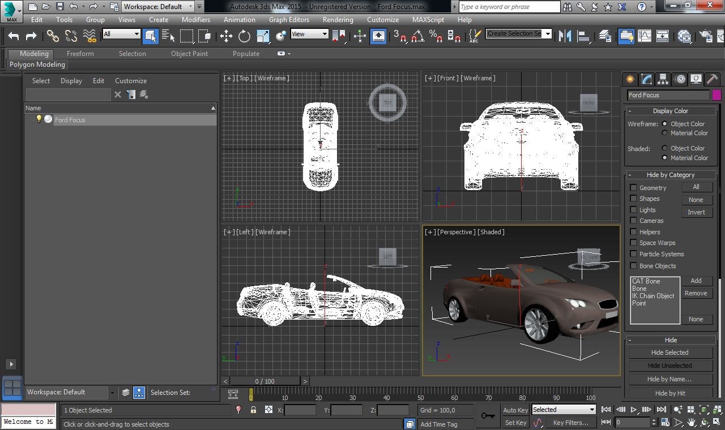The width and height of the screenshot is (725, 430).
Task: Activate the Select Object tool
Action: tap(150, 36)
